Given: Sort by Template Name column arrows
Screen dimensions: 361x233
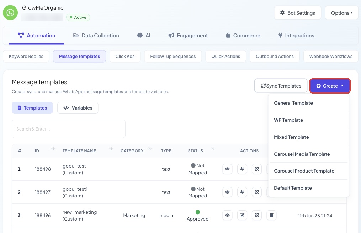Looking at the screenshot, I should [111, 148].
